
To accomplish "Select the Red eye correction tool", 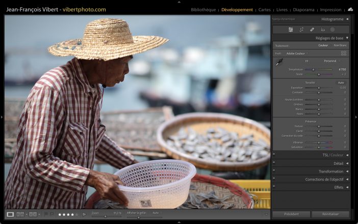I will (x=322, y=30).
